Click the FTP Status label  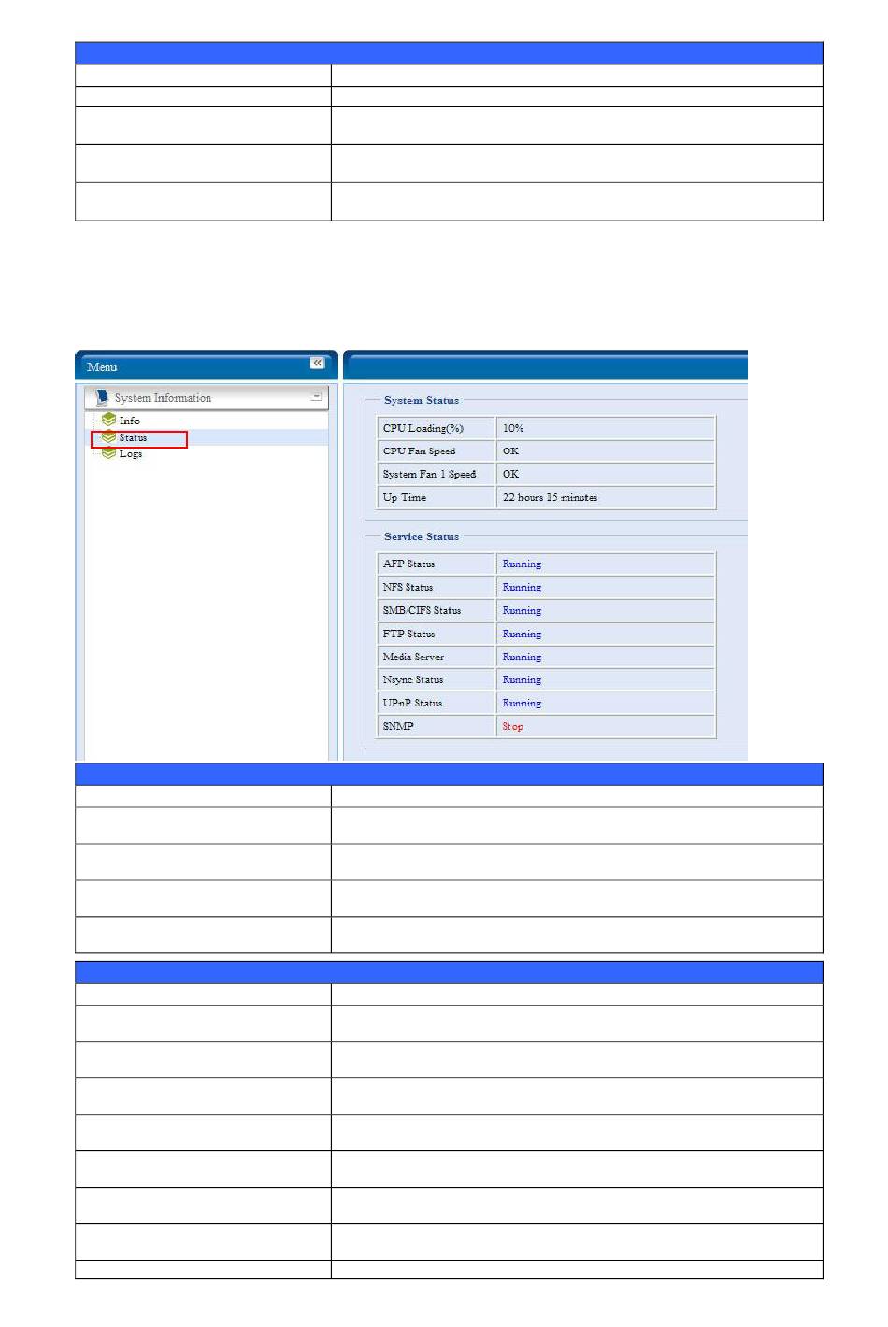pyautogui.click(x=408, y=635)
